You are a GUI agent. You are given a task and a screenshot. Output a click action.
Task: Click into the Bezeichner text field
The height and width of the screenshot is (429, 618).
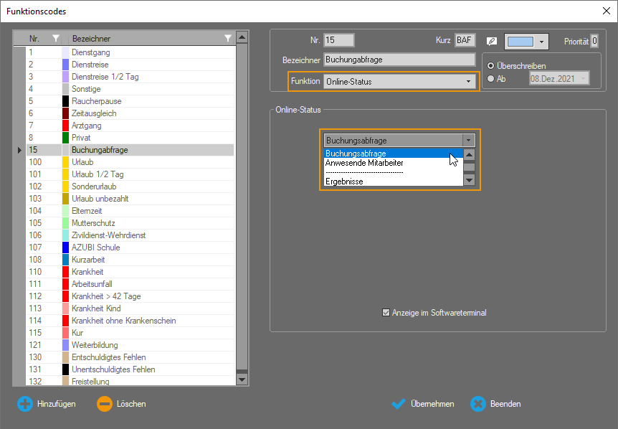[399, 60]
